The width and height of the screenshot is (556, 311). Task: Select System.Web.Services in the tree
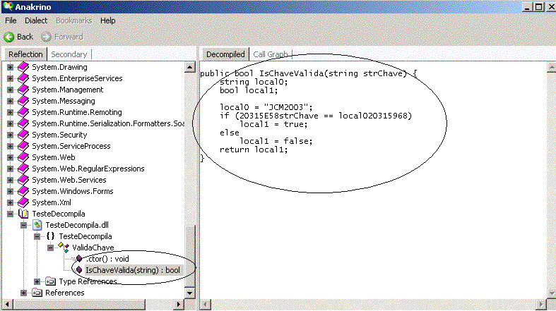[69, 180]
